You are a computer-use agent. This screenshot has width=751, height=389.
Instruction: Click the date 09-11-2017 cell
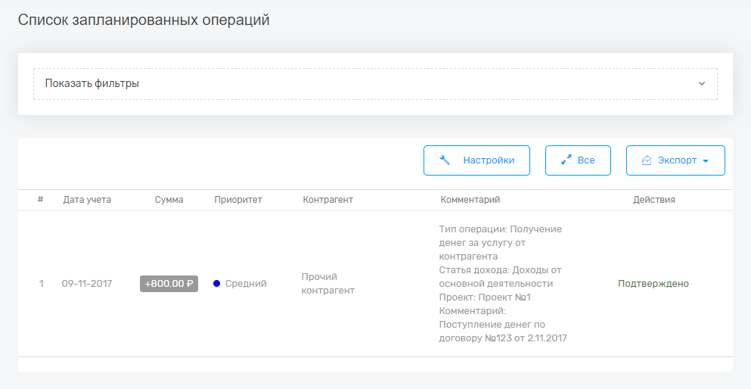(87, 284)
